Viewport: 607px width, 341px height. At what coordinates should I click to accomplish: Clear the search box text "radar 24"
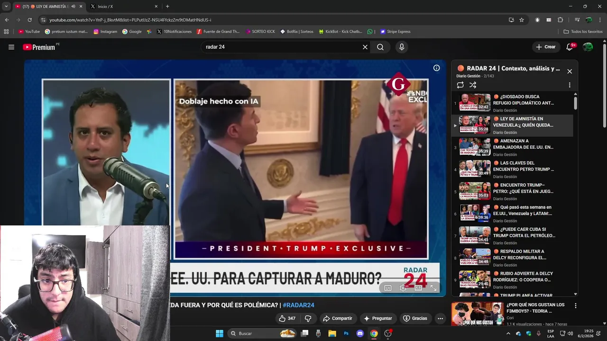point(365,47)
